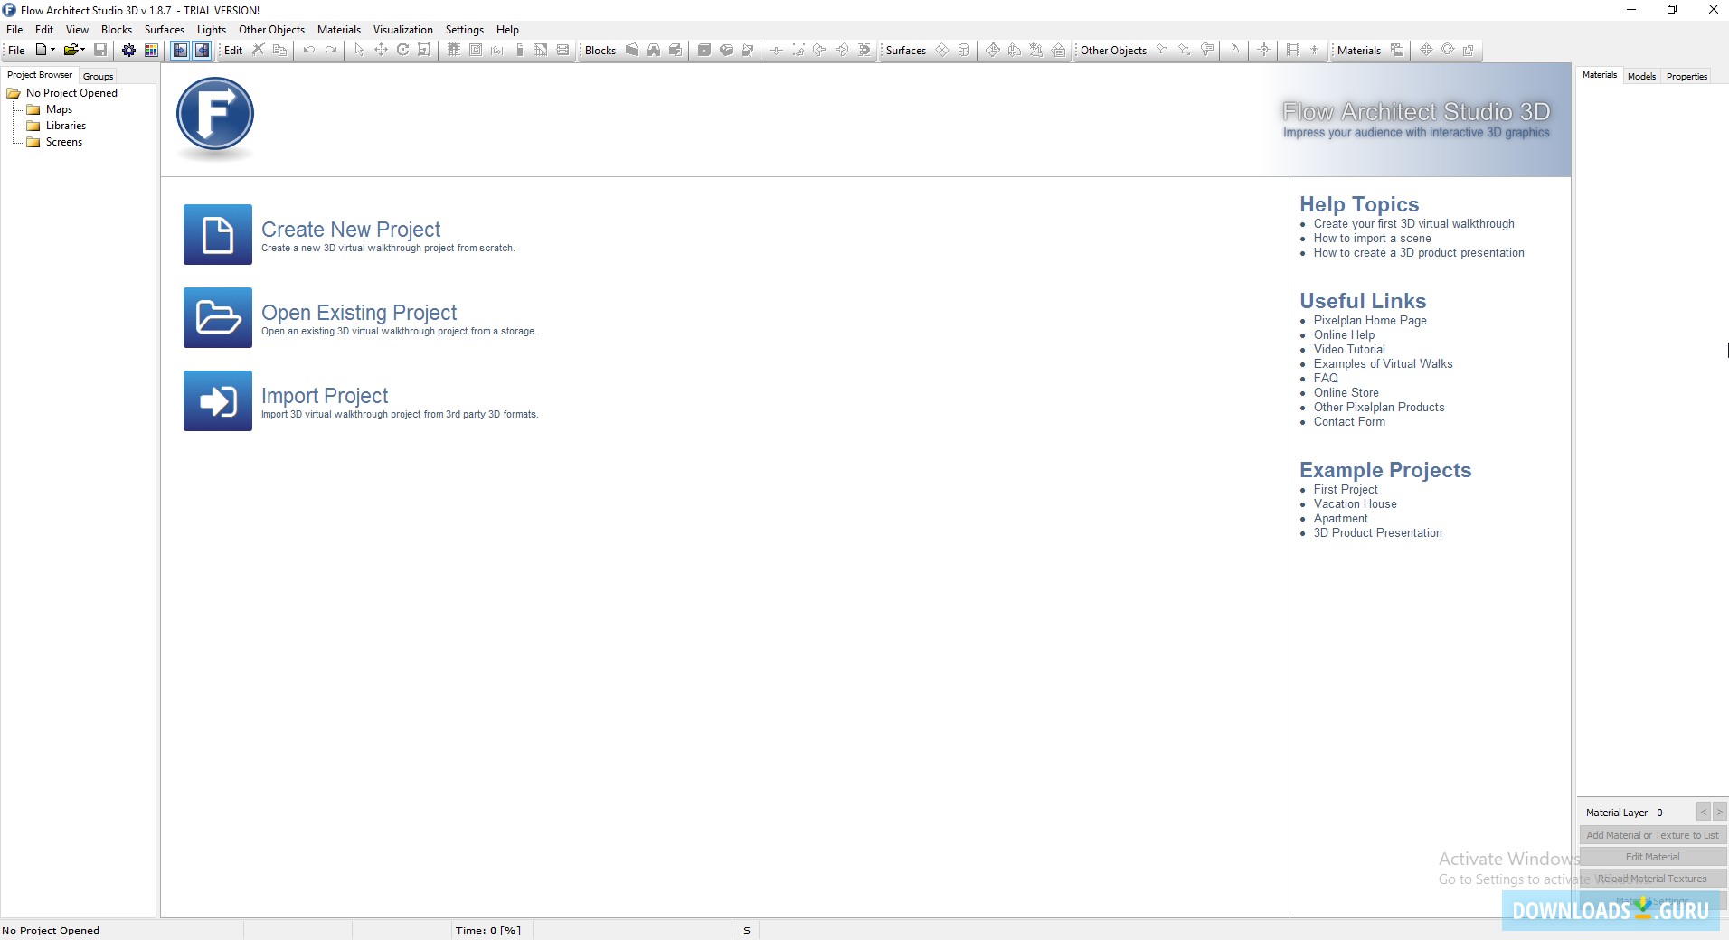Click the open folder toolbar icon
1729x940 pixels.
point(71,50)
